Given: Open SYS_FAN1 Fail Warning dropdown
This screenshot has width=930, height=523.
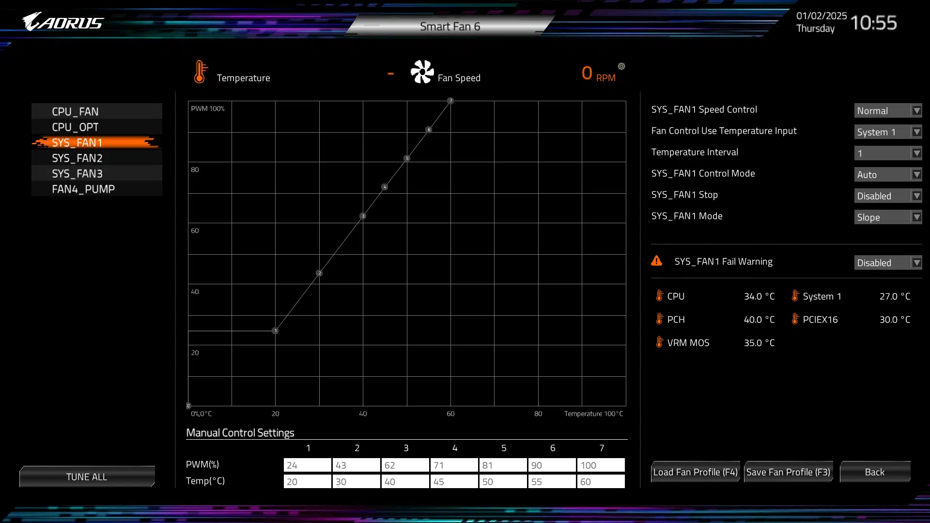Looking at the screenshot, I should pyautogui.click(x=888, y=262).
